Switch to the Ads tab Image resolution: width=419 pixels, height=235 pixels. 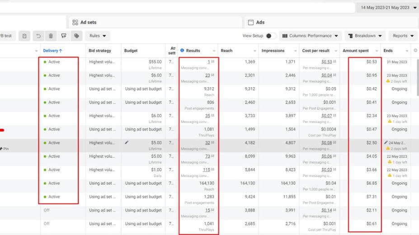coord(332,23)
